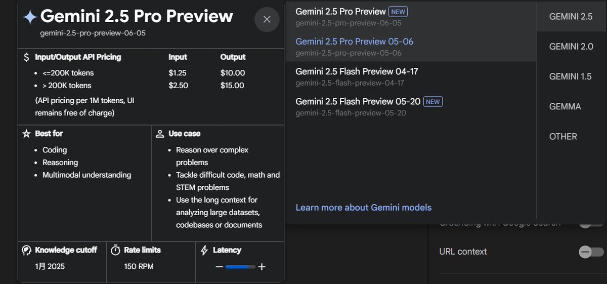
Task: Close the Gemini 2.5 Pro Preview info card
Action: point(267,20)
